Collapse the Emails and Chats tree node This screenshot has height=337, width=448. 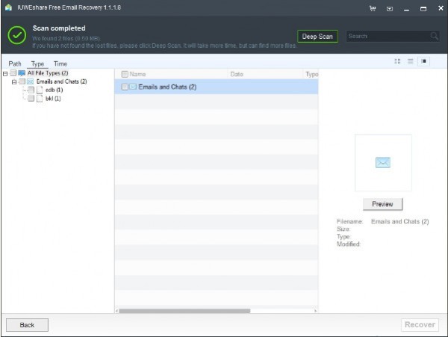click(13, 81)
